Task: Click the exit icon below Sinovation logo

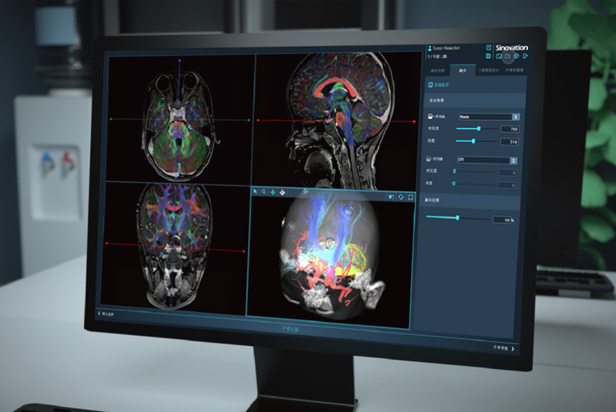Action: [526, 56]
